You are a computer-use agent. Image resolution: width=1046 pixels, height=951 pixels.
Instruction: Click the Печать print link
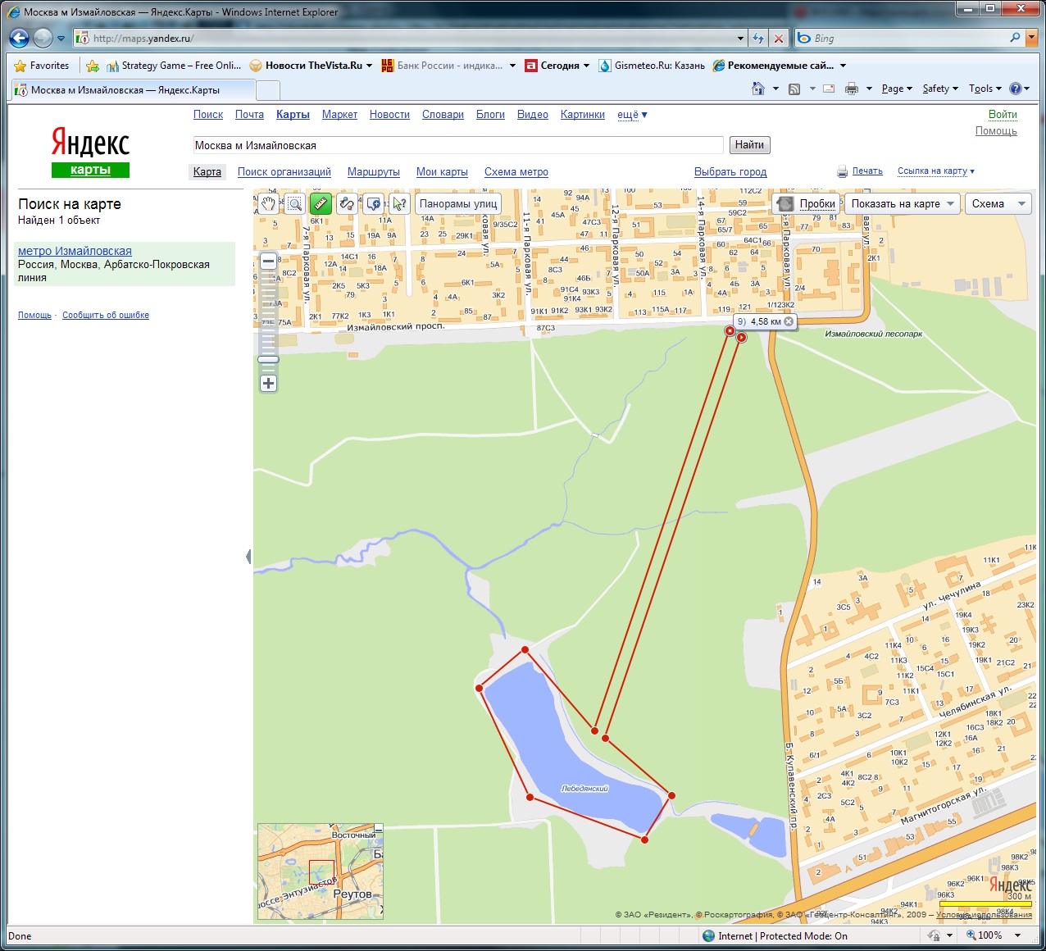pos(867,171)
